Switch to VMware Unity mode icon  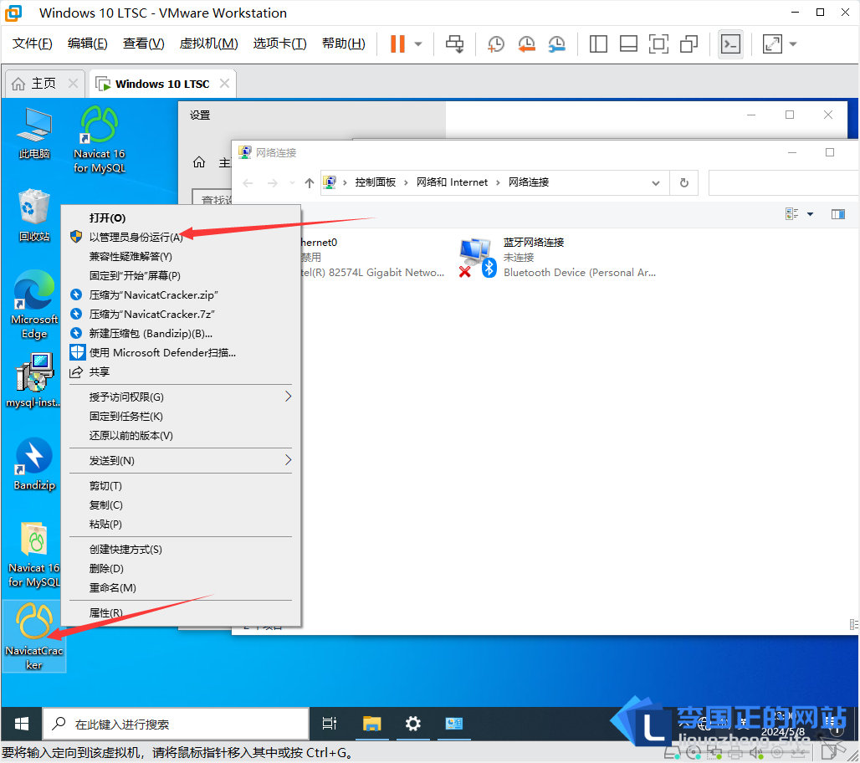689,44
